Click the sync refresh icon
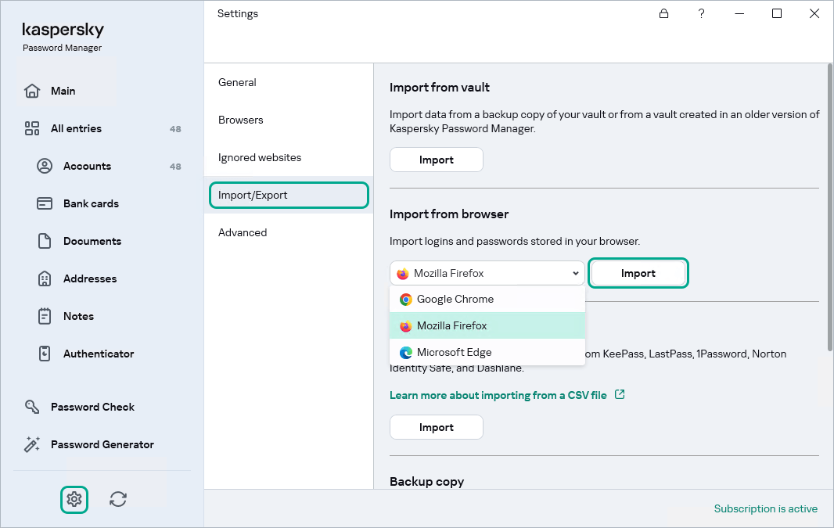834x528 pixels. [118, 499]
